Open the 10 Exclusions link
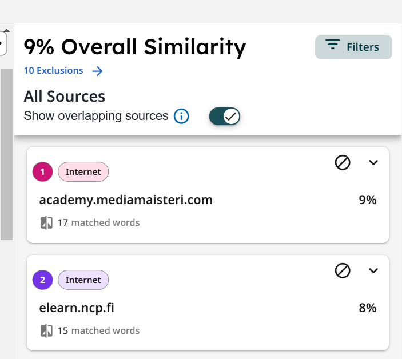This screenshot has width=402, height=359. coord(54,70)
